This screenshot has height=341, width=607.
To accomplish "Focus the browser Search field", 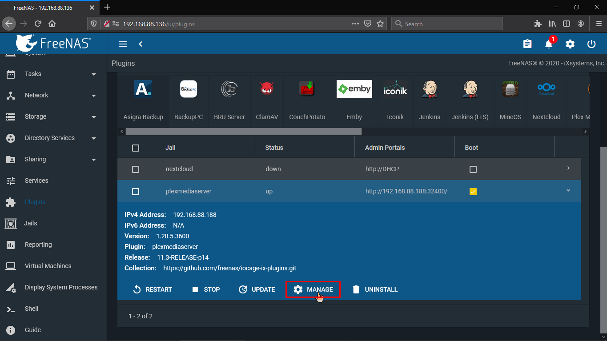I will click(x=447, y=24).
